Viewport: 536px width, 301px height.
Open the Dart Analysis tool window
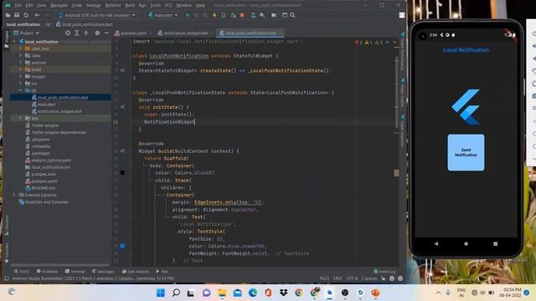135,271
